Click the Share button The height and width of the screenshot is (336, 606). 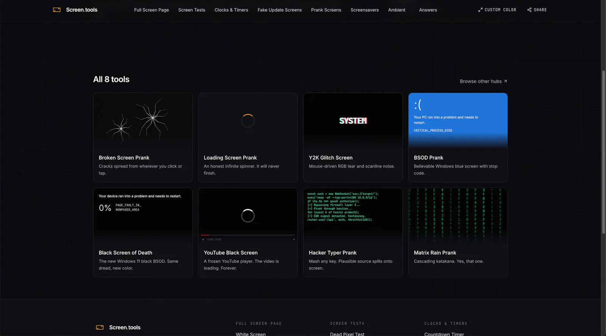537,10
